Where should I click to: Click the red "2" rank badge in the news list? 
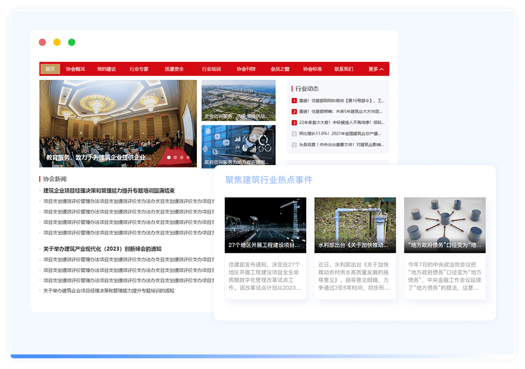(x=294, y=111)
